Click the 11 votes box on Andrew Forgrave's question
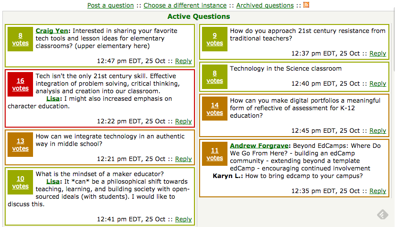The height and width of the screenshot is (227, 395). 215,154
